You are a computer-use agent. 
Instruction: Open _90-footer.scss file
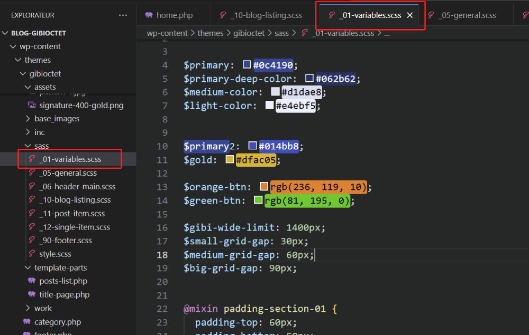coord(66,241)
